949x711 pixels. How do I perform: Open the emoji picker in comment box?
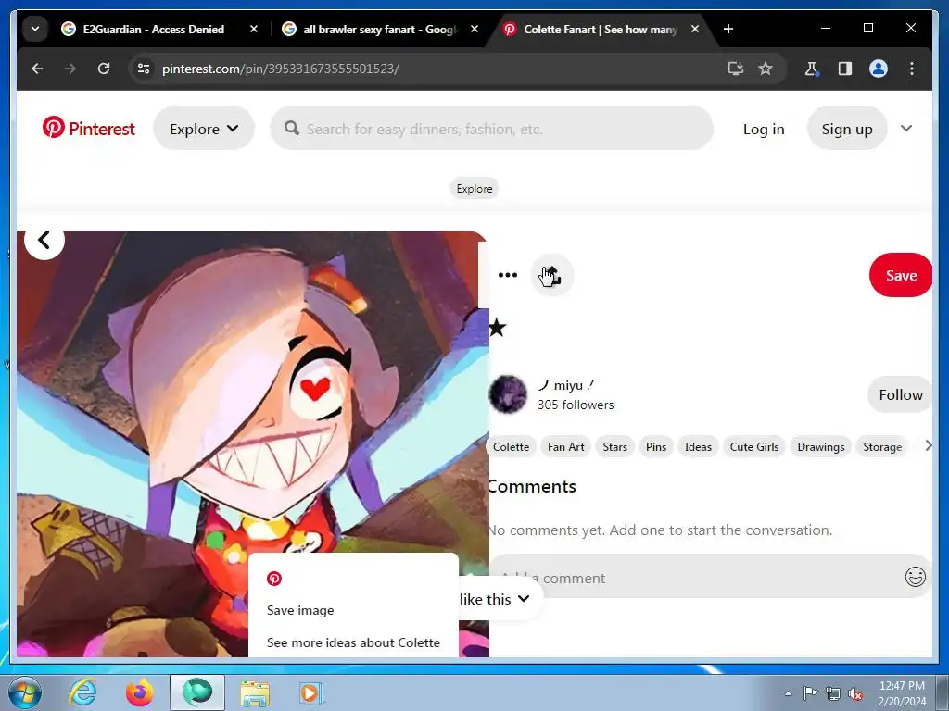click(x=915, y=577)
